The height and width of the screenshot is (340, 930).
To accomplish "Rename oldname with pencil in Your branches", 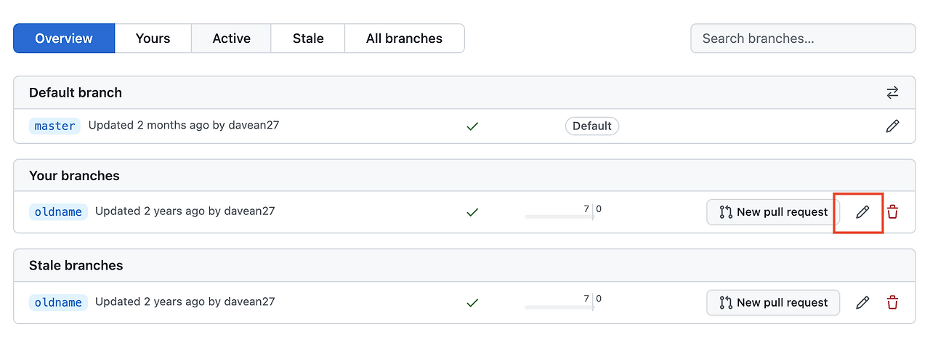I will (x=862, y=212).
